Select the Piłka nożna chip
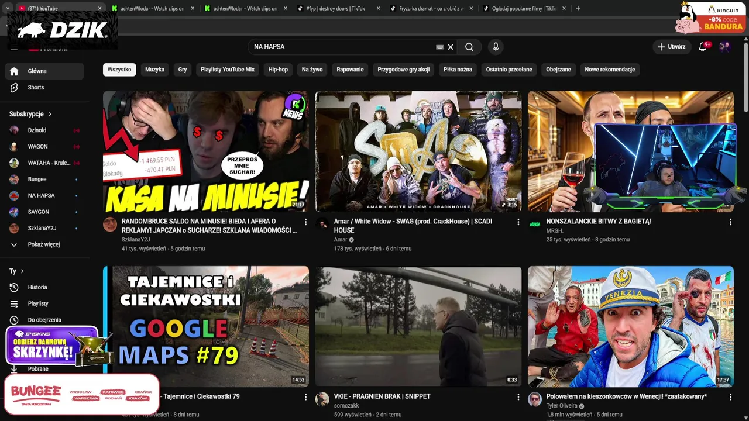The width and height of the screenshot is (749, 421). pyautogui.click(x=458, y=70)
